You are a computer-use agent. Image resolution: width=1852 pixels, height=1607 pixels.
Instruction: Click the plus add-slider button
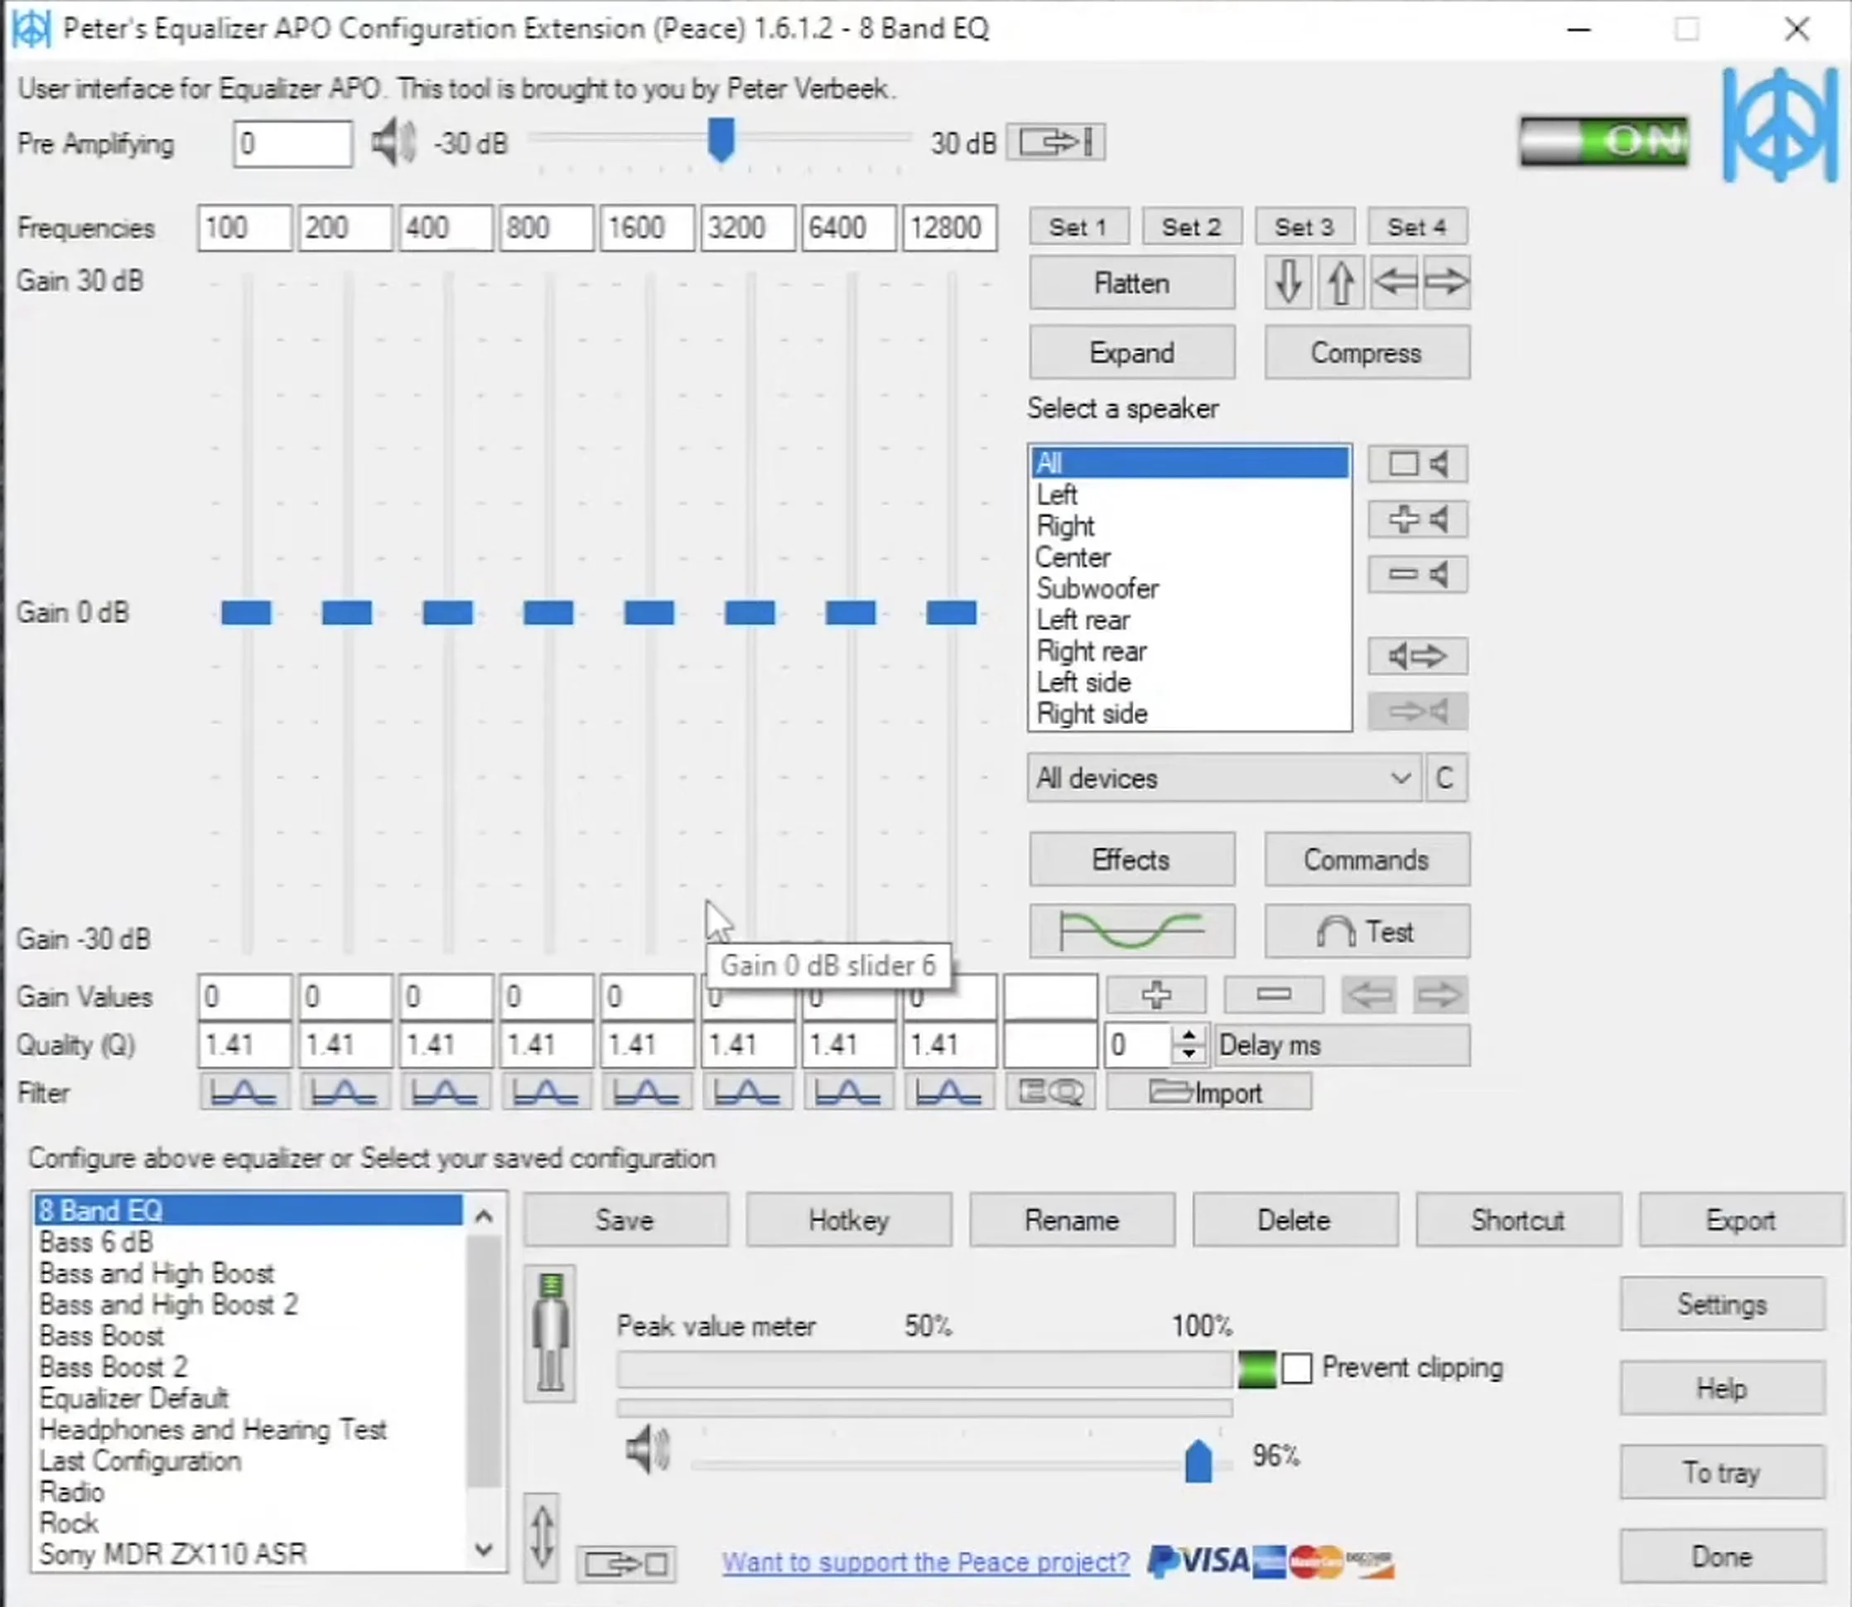point(1156,995)
